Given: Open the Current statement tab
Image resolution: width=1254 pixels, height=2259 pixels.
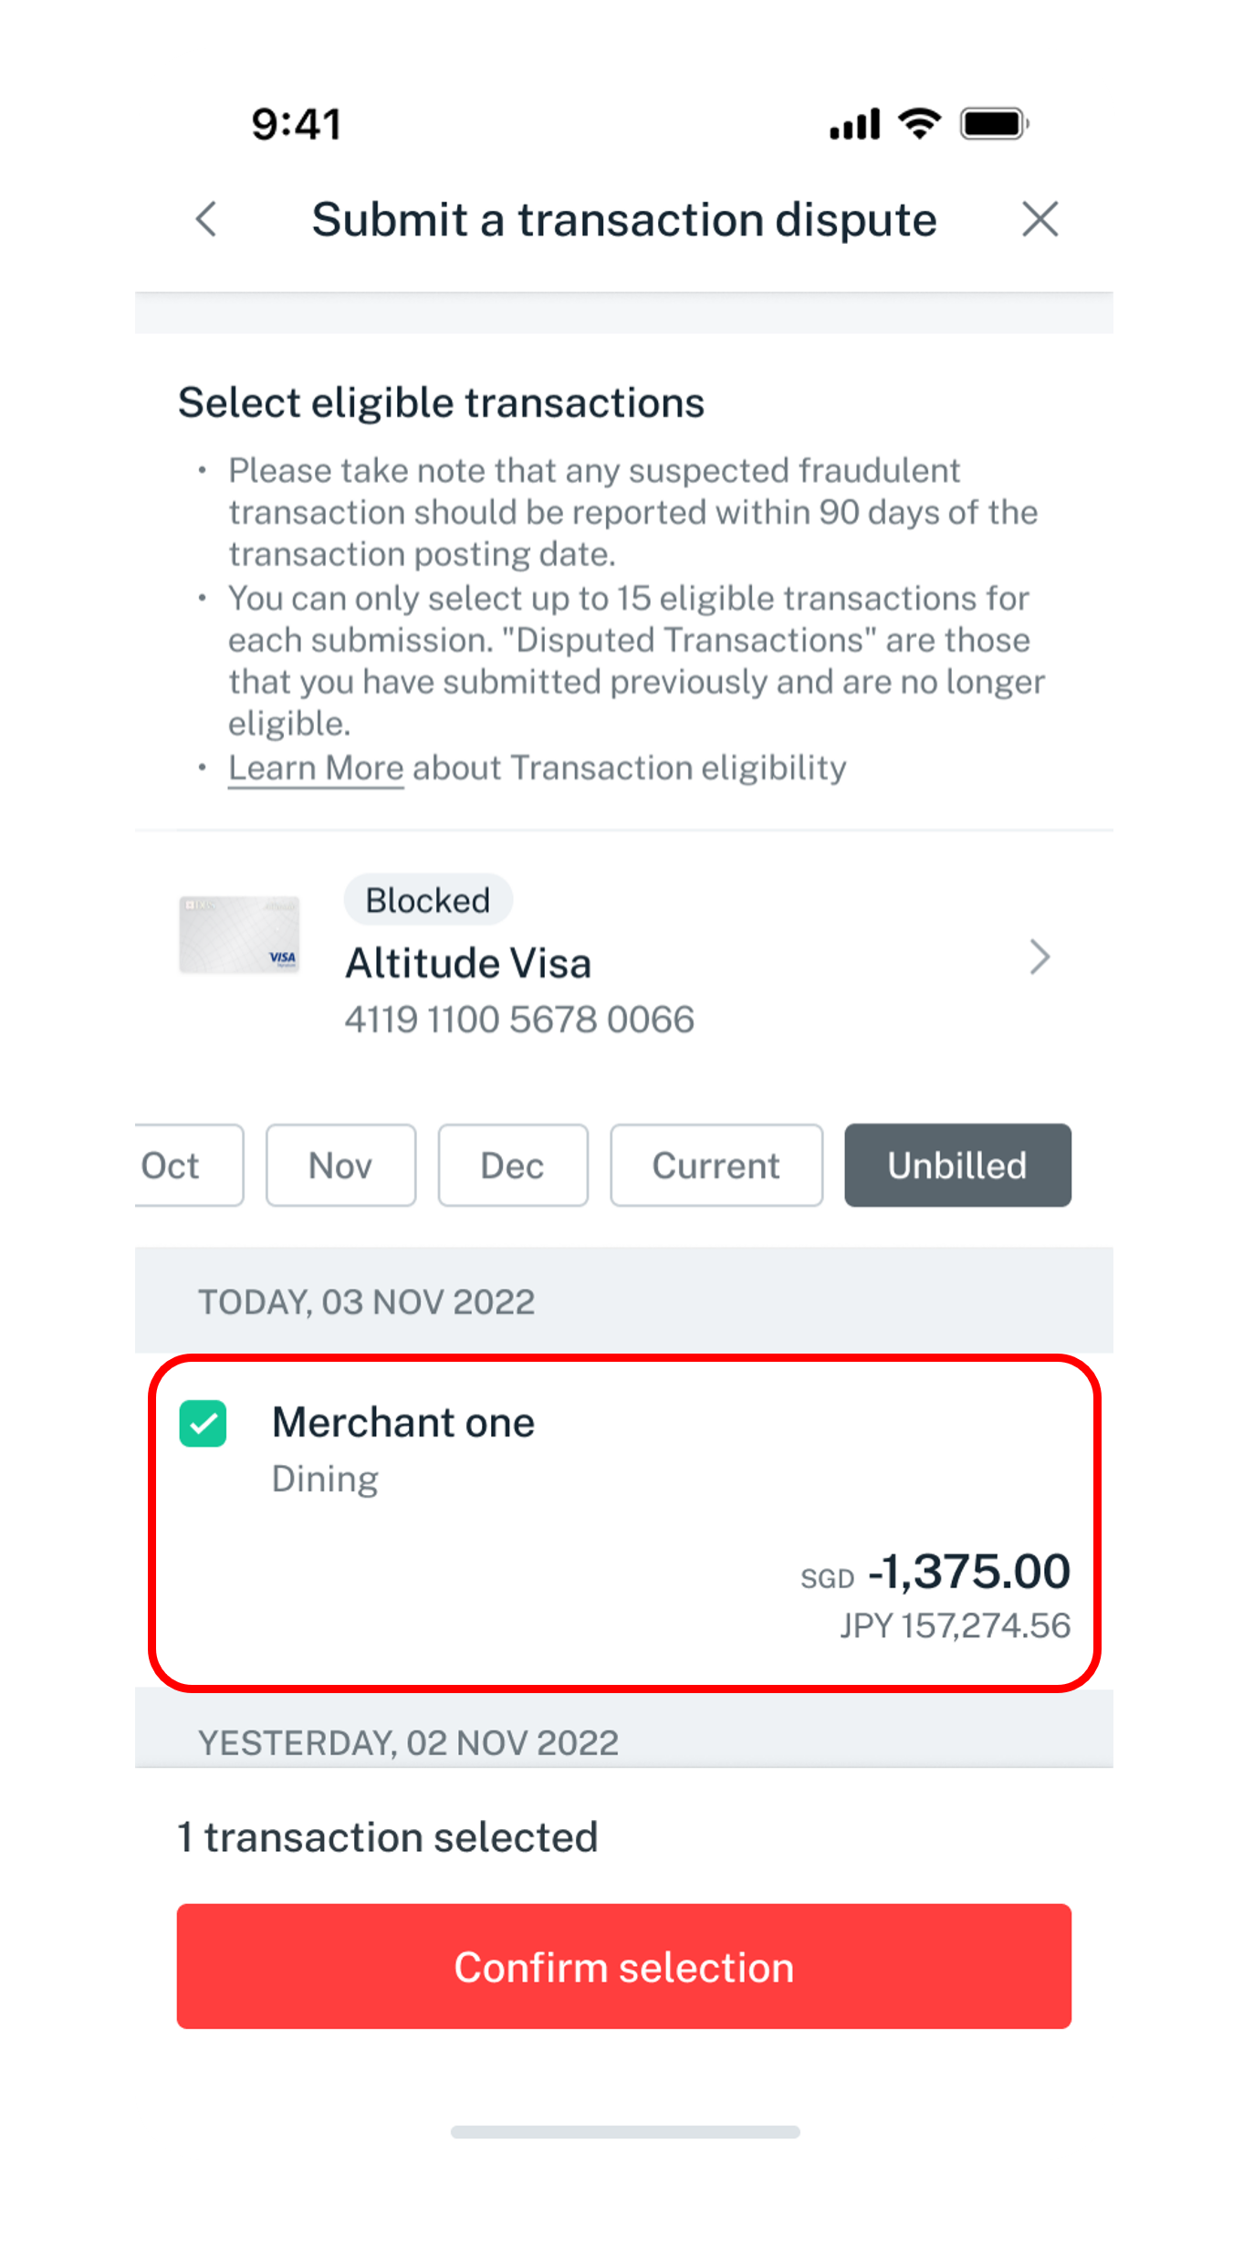Looking at the screenshot, I should click(716, 1166).
